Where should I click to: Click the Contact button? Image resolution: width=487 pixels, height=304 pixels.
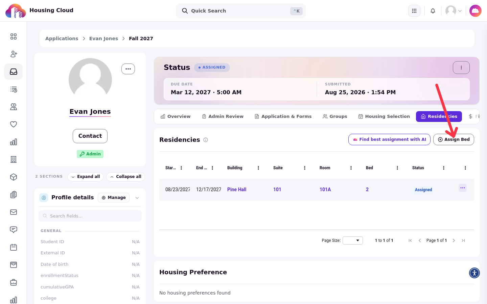coord(90,136)
